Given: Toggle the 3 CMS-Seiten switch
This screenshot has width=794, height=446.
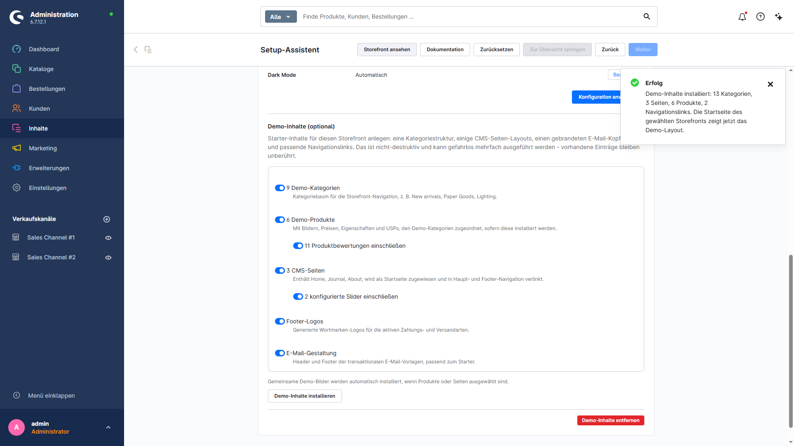Looking at the screenshot, I should pos(280,270).
